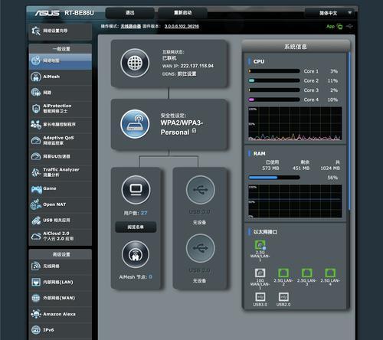Click the AiMesh node icon
The image size is (383, 340).
point(136,254)
